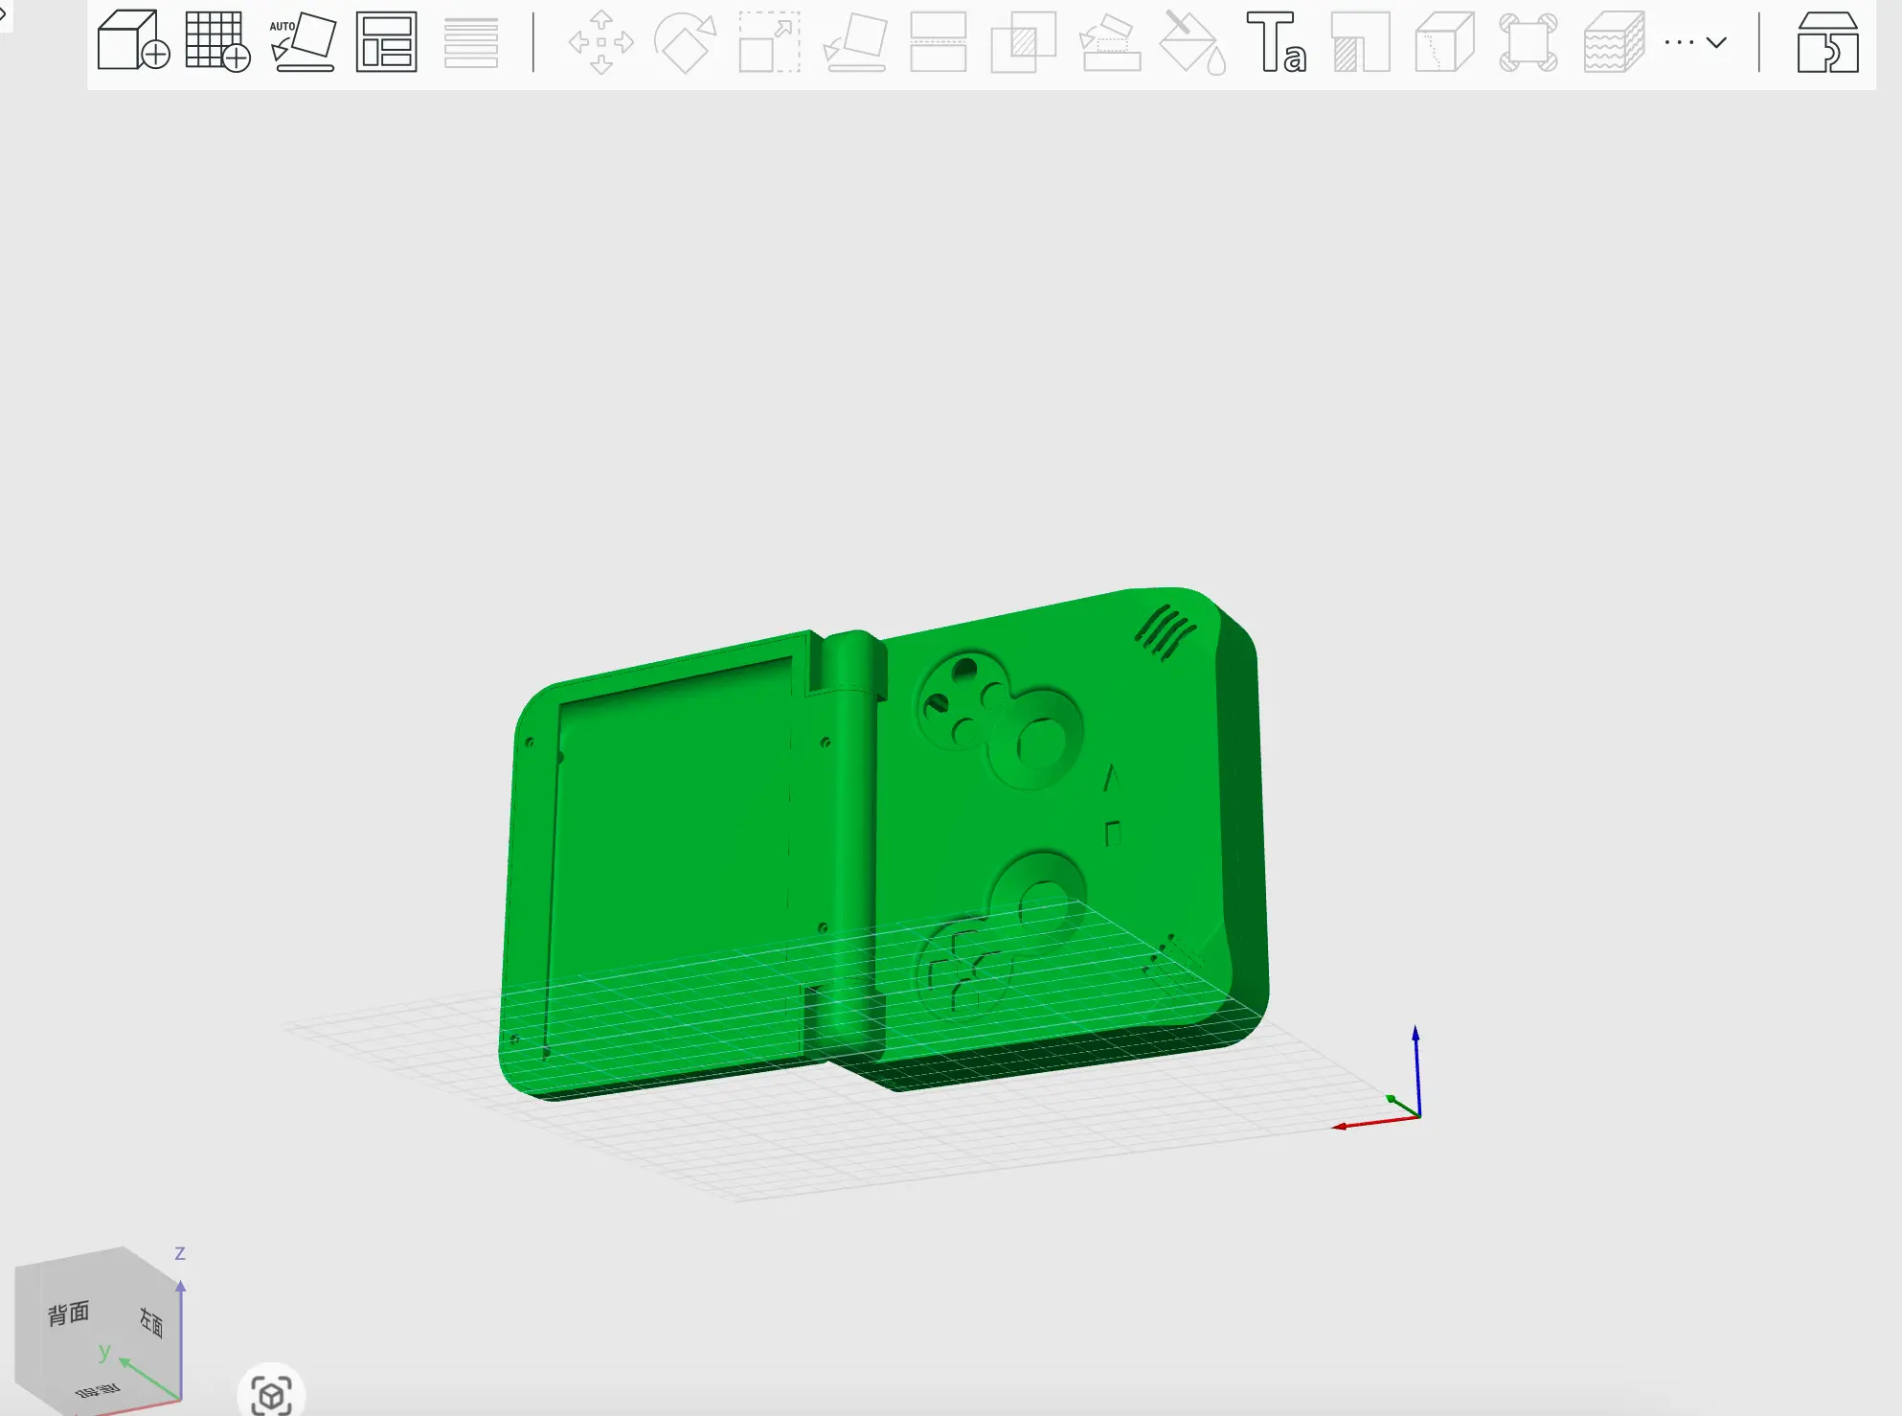Switch to the Assembly view icon

click(x=1827, y=42)
